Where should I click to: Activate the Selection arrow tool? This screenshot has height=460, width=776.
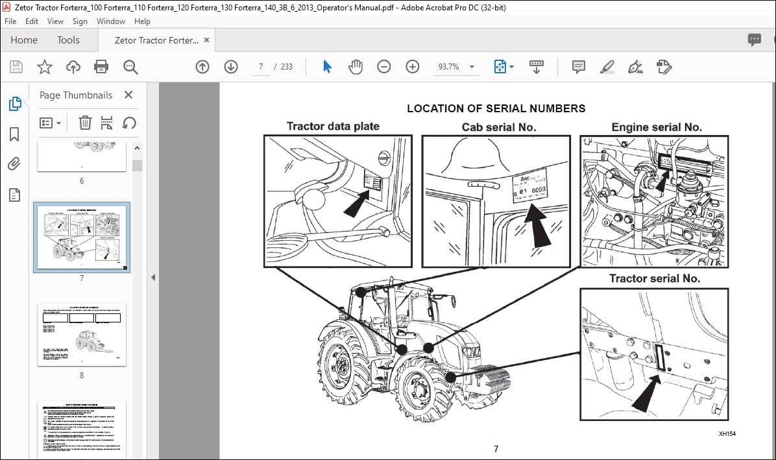point(327,67)
